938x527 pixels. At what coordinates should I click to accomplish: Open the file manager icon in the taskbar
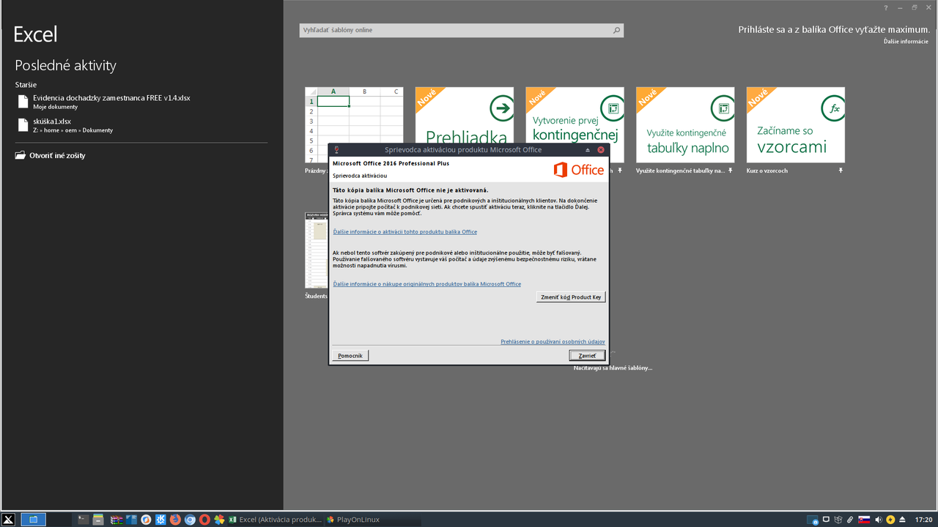pos(98,520)
